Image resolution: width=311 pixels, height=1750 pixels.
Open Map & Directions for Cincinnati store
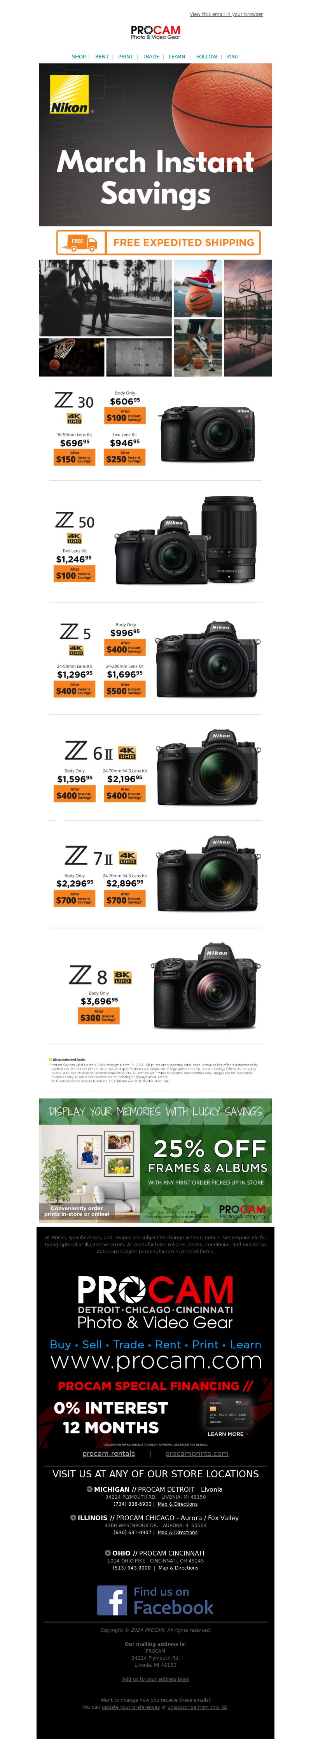[178, 1568]
